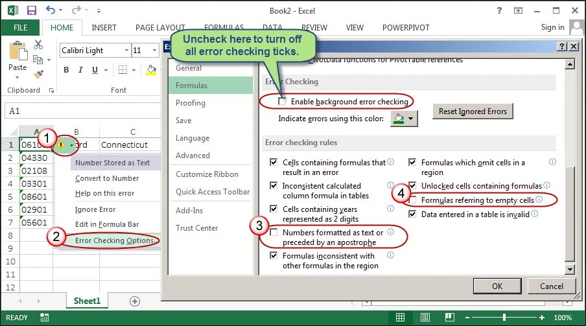Open Trust Center category in options list
This screenshot has height=326, width=586.
(x=197, y=227)
